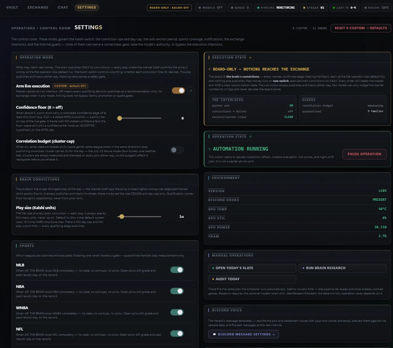This screenshot has width=393, height=348.
Task: Toggle the Arm live execution switch
Action: pyautogui.click(x=178, y=91)
